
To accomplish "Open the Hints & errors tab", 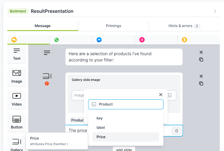I will pyautogui.click(x=184, y=26).
